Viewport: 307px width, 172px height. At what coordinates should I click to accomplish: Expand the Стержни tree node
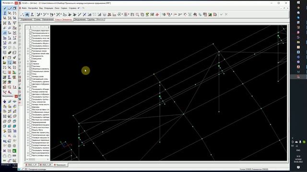point(28,64)
